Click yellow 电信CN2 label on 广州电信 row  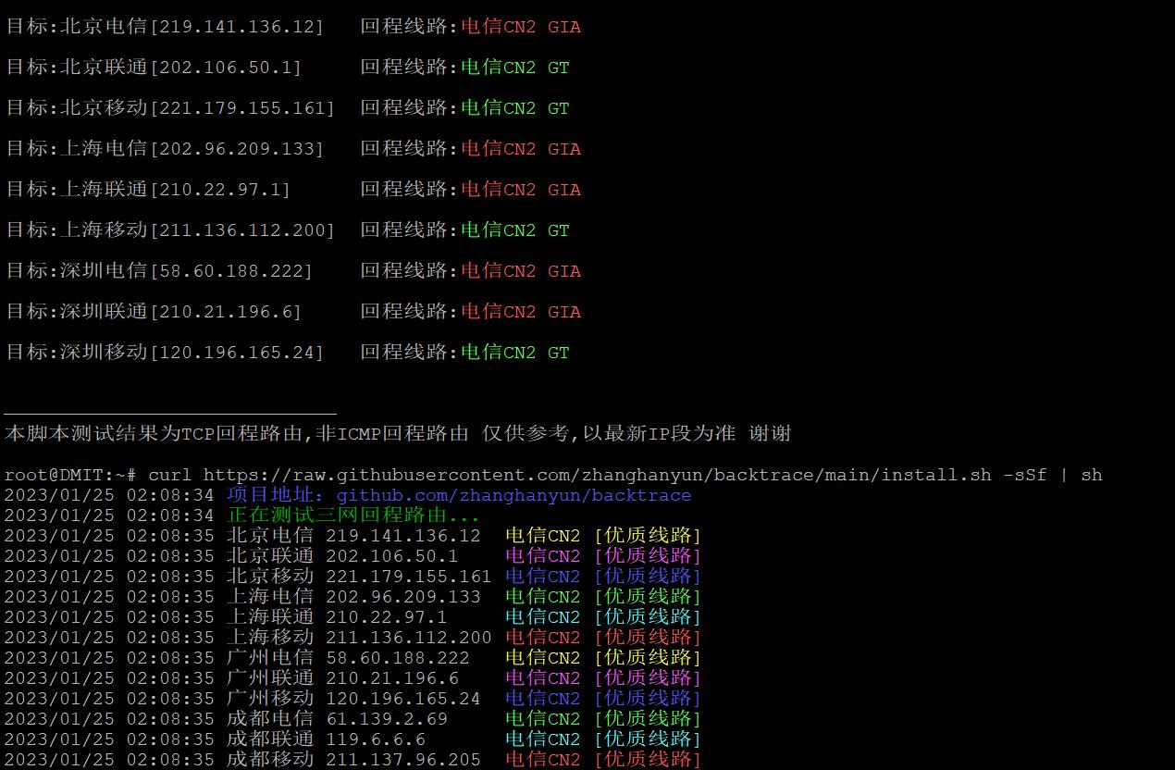tap(543, 658)
